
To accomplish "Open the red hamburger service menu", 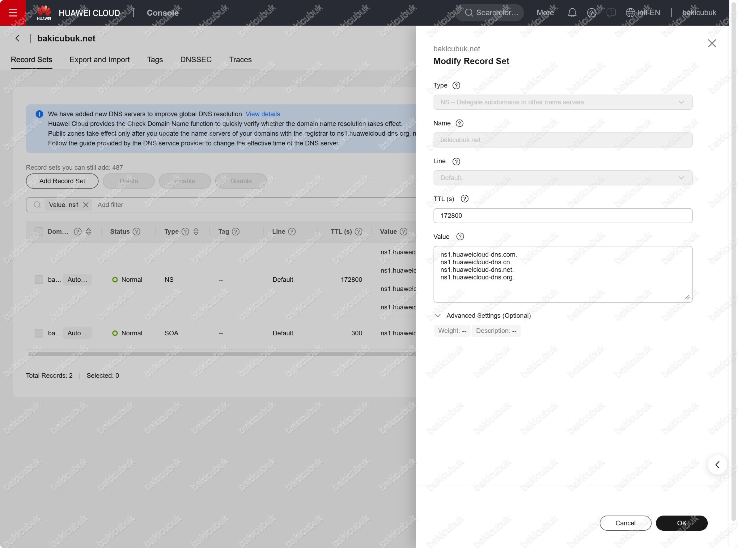I will 13,13.
